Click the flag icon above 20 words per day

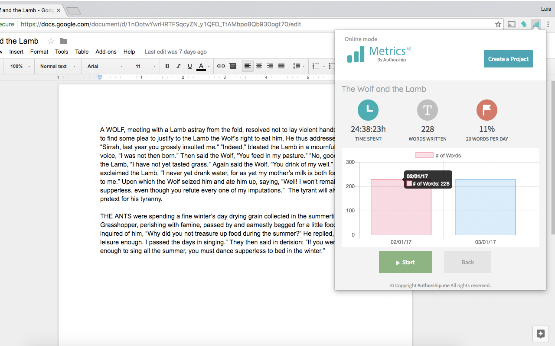pyautogui.click(x=486, y=110)
